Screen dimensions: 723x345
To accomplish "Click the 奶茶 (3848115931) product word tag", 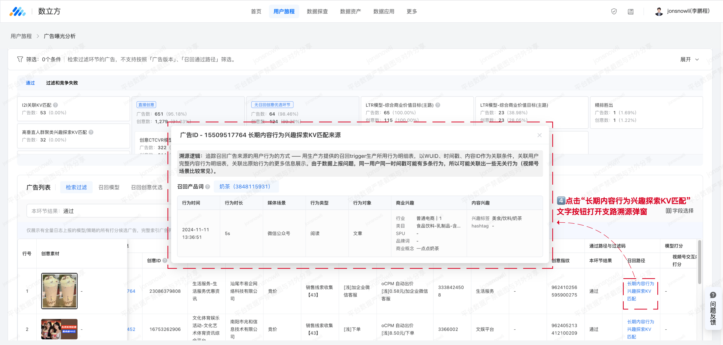I will coord(244,186).
